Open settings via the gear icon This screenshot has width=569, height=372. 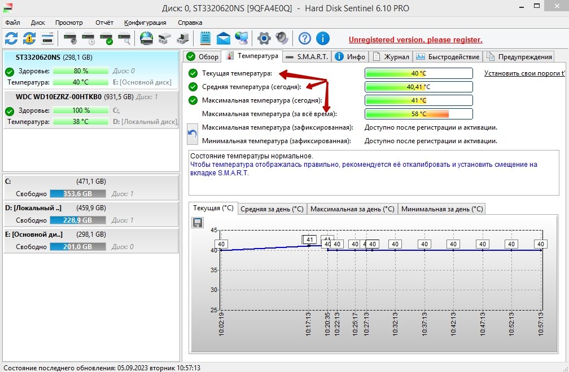(264, 38)
